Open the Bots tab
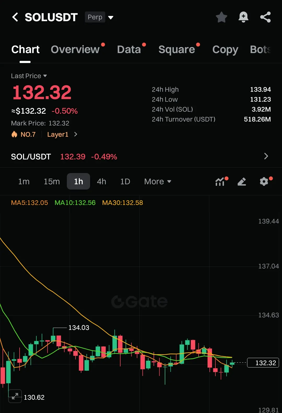282x413 pixels. 260,49
